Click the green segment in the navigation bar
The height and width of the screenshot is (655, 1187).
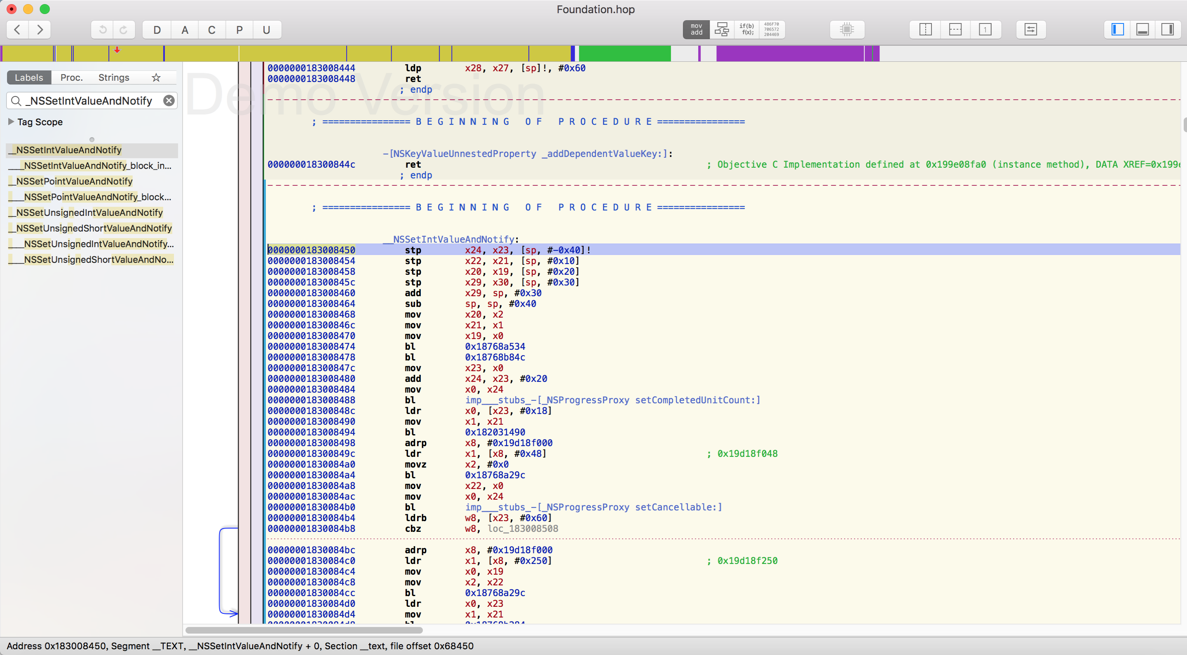[624, 54]
